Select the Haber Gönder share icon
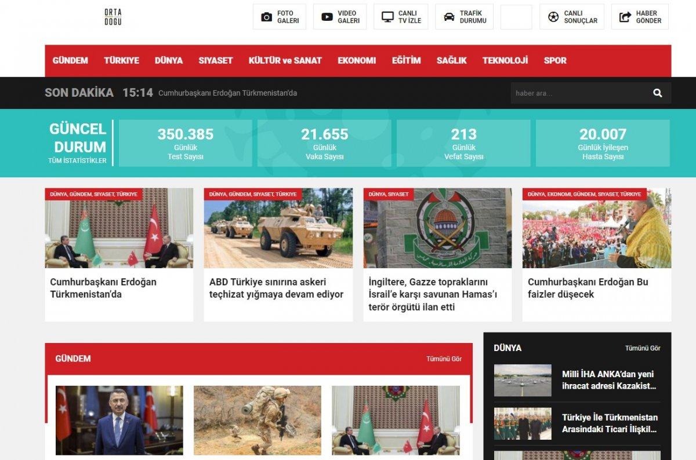The image size is (696, 460). (x=625, y=16)
